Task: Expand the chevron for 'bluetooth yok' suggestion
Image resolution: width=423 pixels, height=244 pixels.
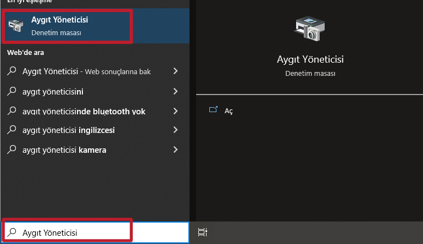Action: [x=175, y=111]
